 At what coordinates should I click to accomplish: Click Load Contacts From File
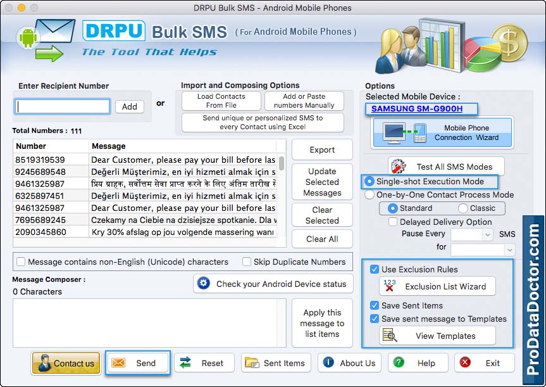221,101
